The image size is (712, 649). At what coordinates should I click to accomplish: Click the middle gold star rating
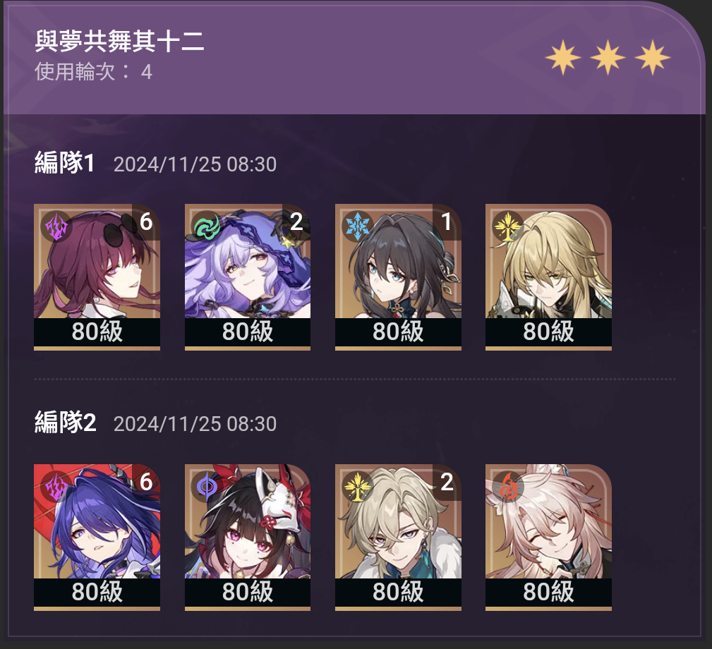pos(608,58)
